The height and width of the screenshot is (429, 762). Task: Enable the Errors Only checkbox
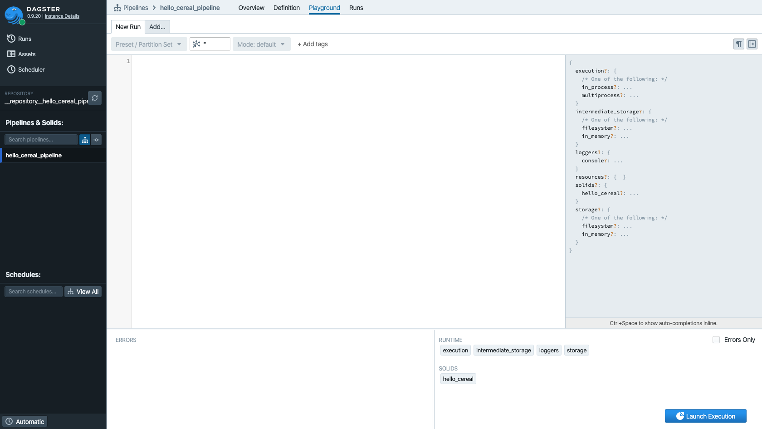click(716, 340)
